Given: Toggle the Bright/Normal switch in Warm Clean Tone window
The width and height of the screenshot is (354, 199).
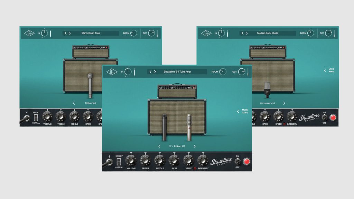Looking at the screenshot, I should pyautogui.click(x=36, y=117).
